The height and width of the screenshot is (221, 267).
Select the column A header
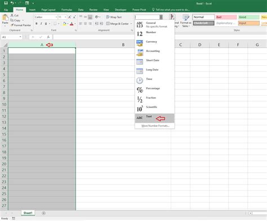(x=42, y=45)
